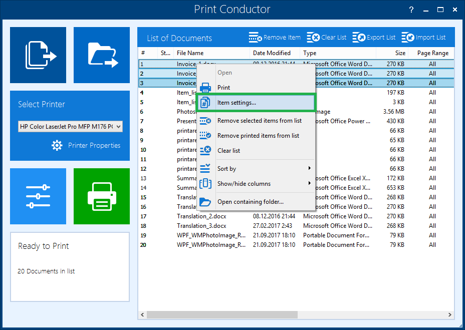Click the St... status column header
Image resolution: width=465 pixels, height=330 pixels.
[165, 53]
